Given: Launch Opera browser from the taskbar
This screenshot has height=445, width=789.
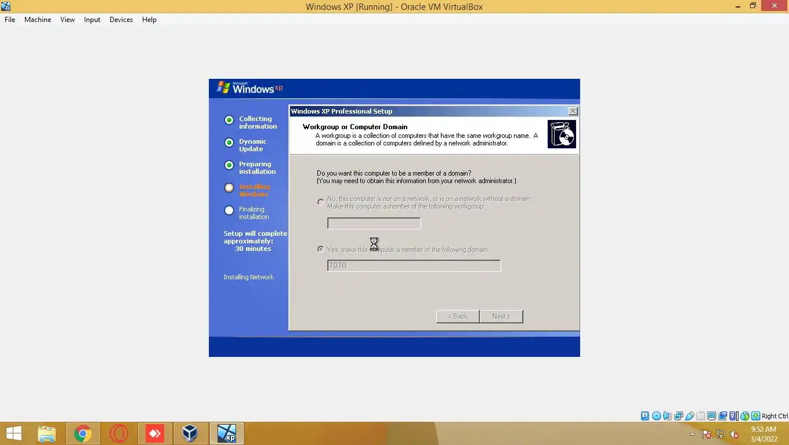Looking at the screenshot, I should (119, 433).
